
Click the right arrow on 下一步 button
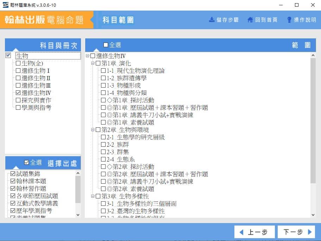point(310,232)
